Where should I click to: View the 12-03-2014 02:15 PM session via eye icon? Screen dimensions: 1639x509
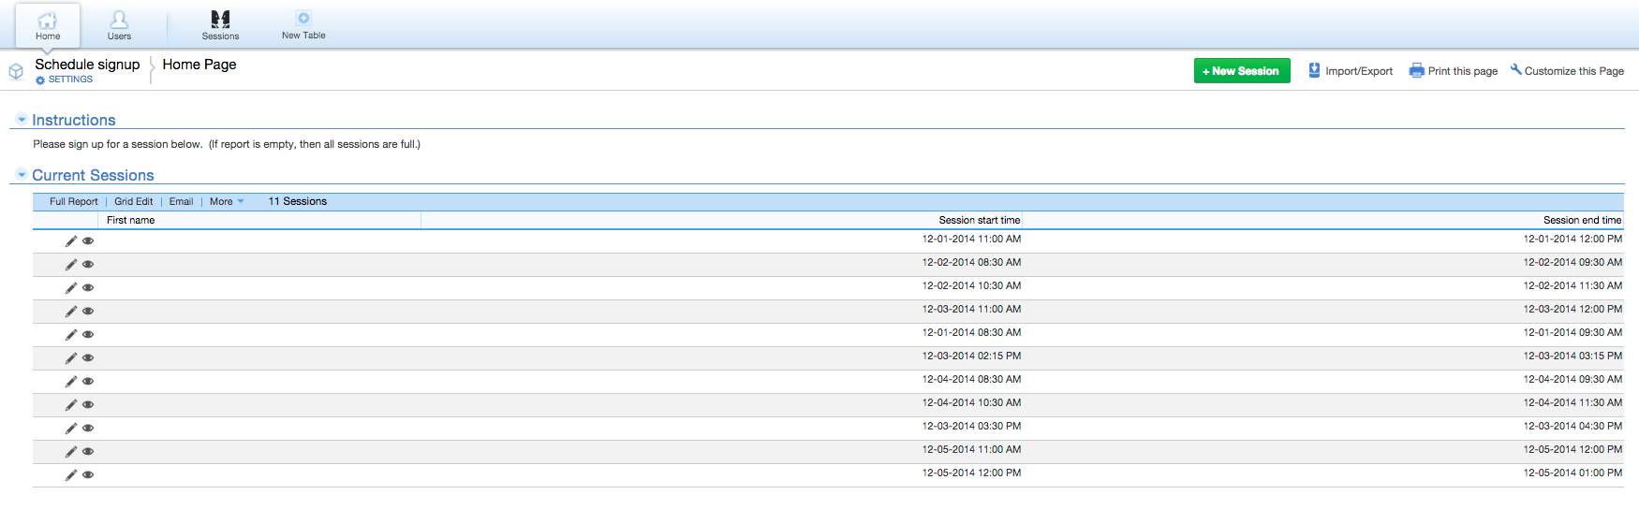88,358
